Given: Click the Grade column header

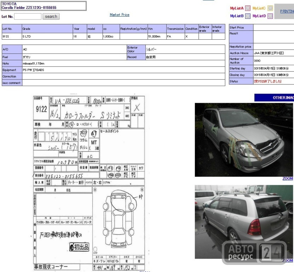Looking at the screenshot, I should click(47, 29).
